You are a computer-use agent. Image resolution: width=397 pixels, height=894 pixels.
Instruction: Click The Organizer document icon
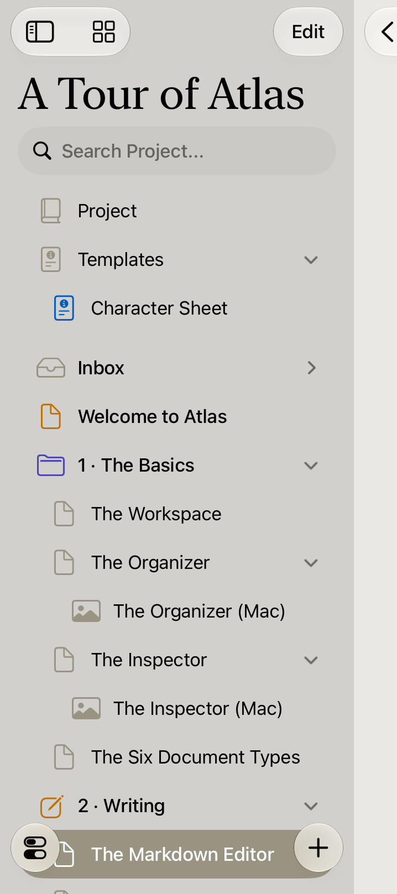64,562
